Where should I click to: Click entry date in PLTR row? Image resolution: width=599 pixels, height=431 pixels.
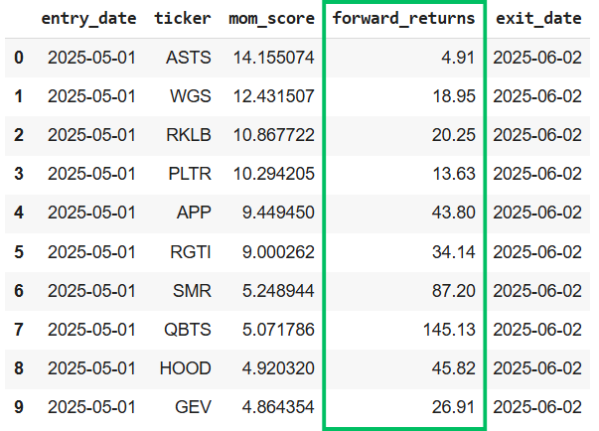click(91, 174)
